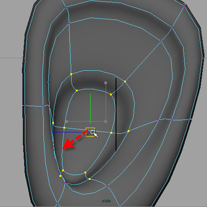
Task: Select yellow vertex just right of black line
Action: (x=129, y=131)
